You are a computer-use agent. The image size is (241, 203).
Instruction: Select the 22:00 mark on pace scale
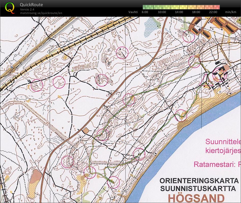click(213, 12)
